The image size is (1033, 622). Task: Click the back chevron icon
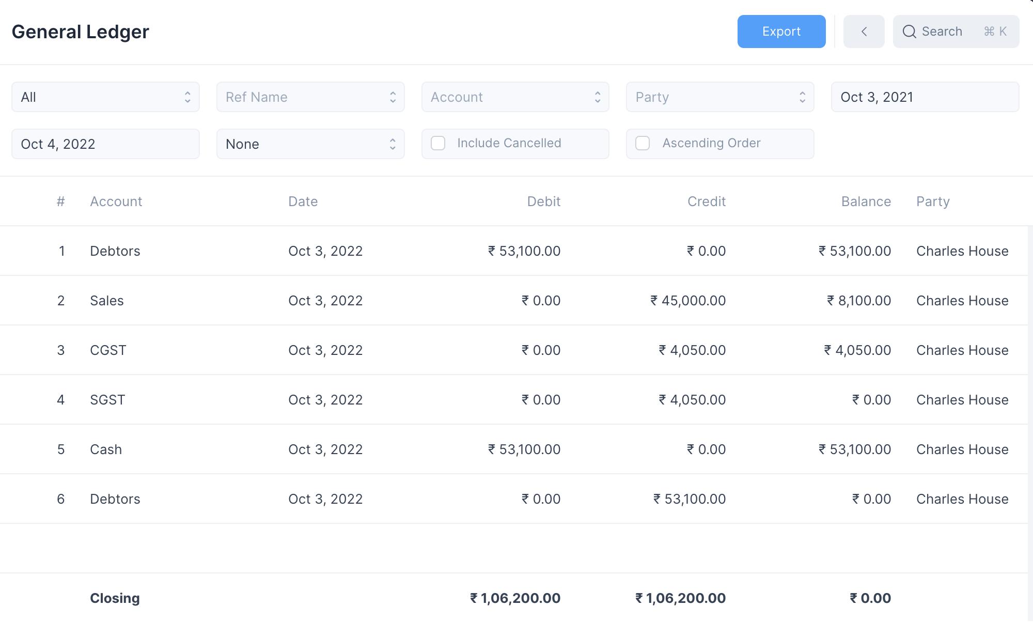pyautogui.click(x=864, y=32)
